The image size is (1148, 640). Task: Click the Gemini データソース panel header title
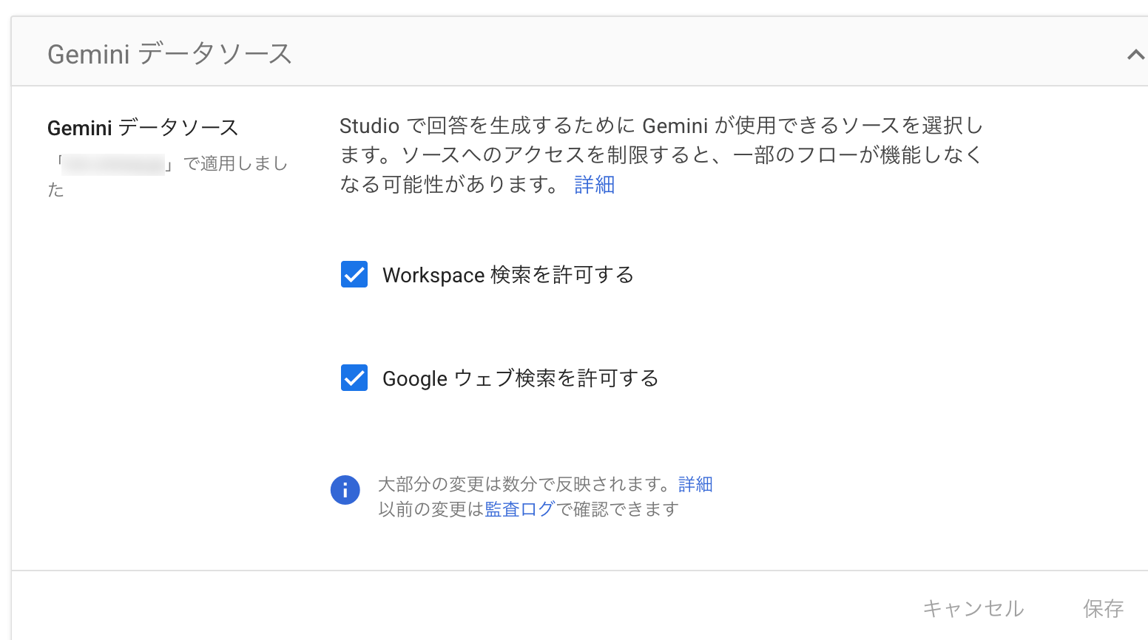[x=170, y=54]
